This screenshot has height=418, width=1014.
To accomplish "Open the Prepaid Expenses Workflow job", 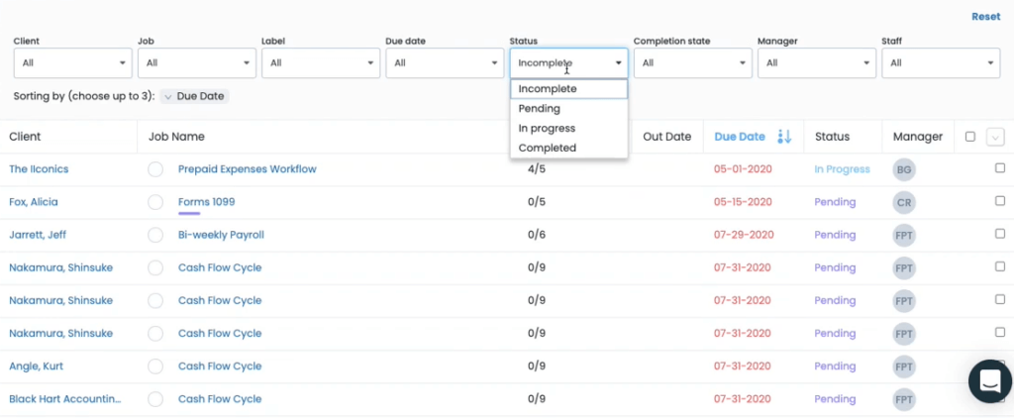I will click(x=247, y=168).
